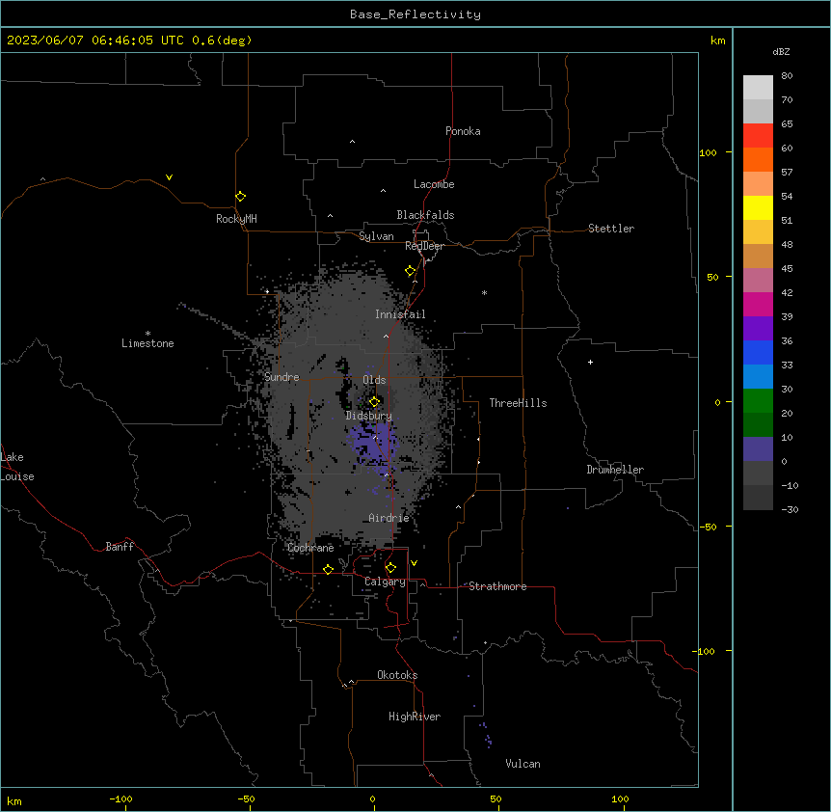The image size is (831, 812).
Task: Click the yellow V marker east of Calgary
Action: click(414, 563)
